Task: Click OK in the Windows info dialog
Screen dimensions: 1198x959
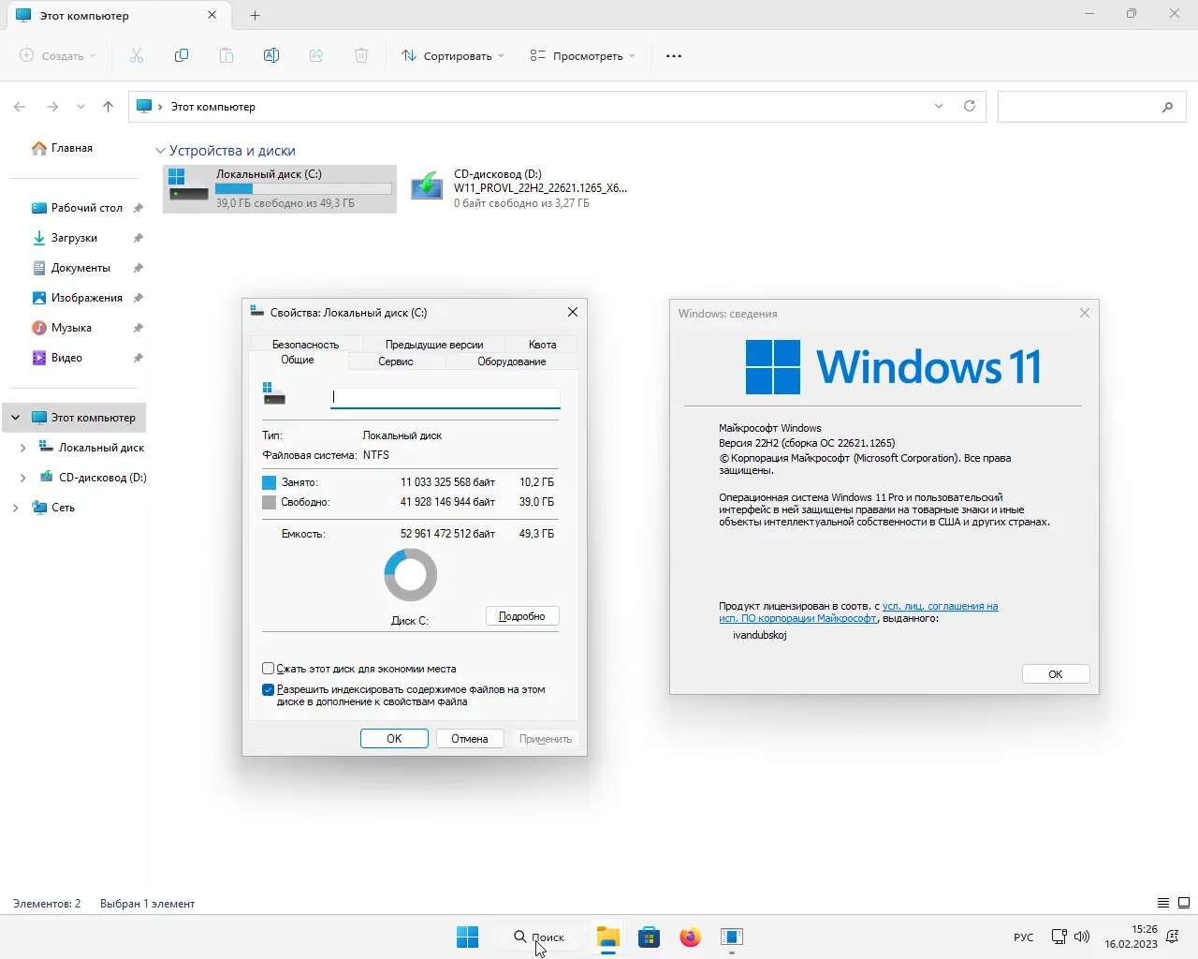Action: (1056, 674)
